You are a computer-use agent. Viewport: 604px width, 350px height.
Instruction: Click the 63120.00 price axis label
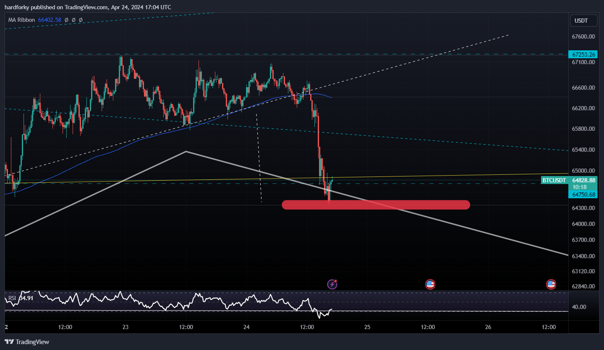pos(584,271)
